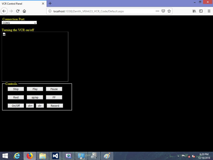Select the VCR Control Panel tab
This screenshot has height=160, width=213.
(23, 4)
